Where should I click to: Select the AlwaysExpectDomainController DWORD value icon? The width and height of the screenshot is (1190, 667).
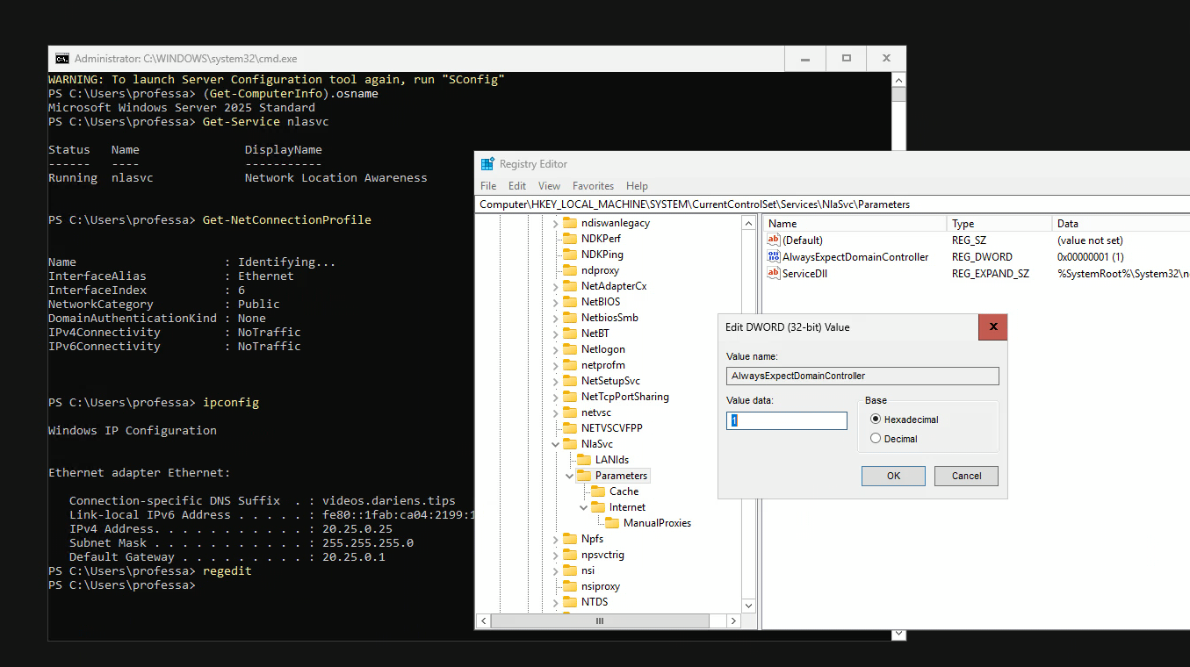pos(774,257)
